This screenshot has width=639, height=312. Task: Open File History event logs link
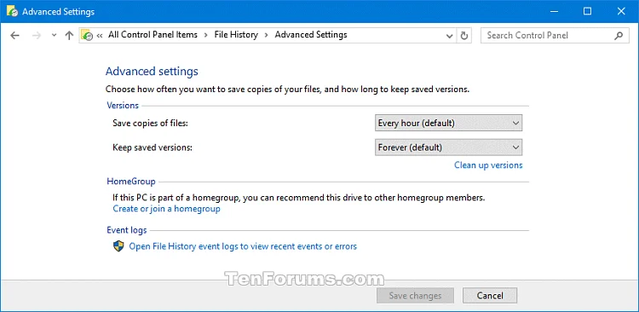tap(243, 246)
